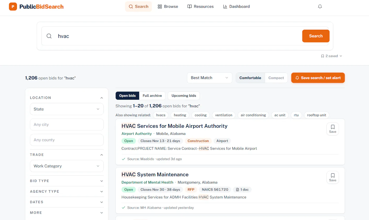Select the Full archive tab
This screenshot has height=220, width=369.
[x=152, y=96]
